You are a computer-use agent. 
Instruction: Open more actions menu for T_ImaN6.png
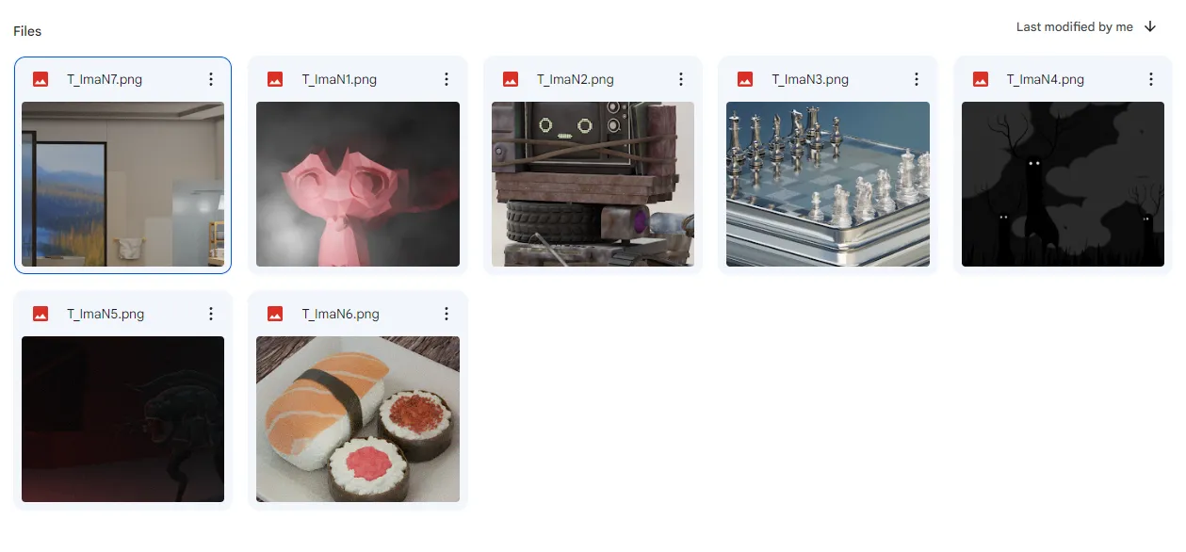click(x=447, y=314)
